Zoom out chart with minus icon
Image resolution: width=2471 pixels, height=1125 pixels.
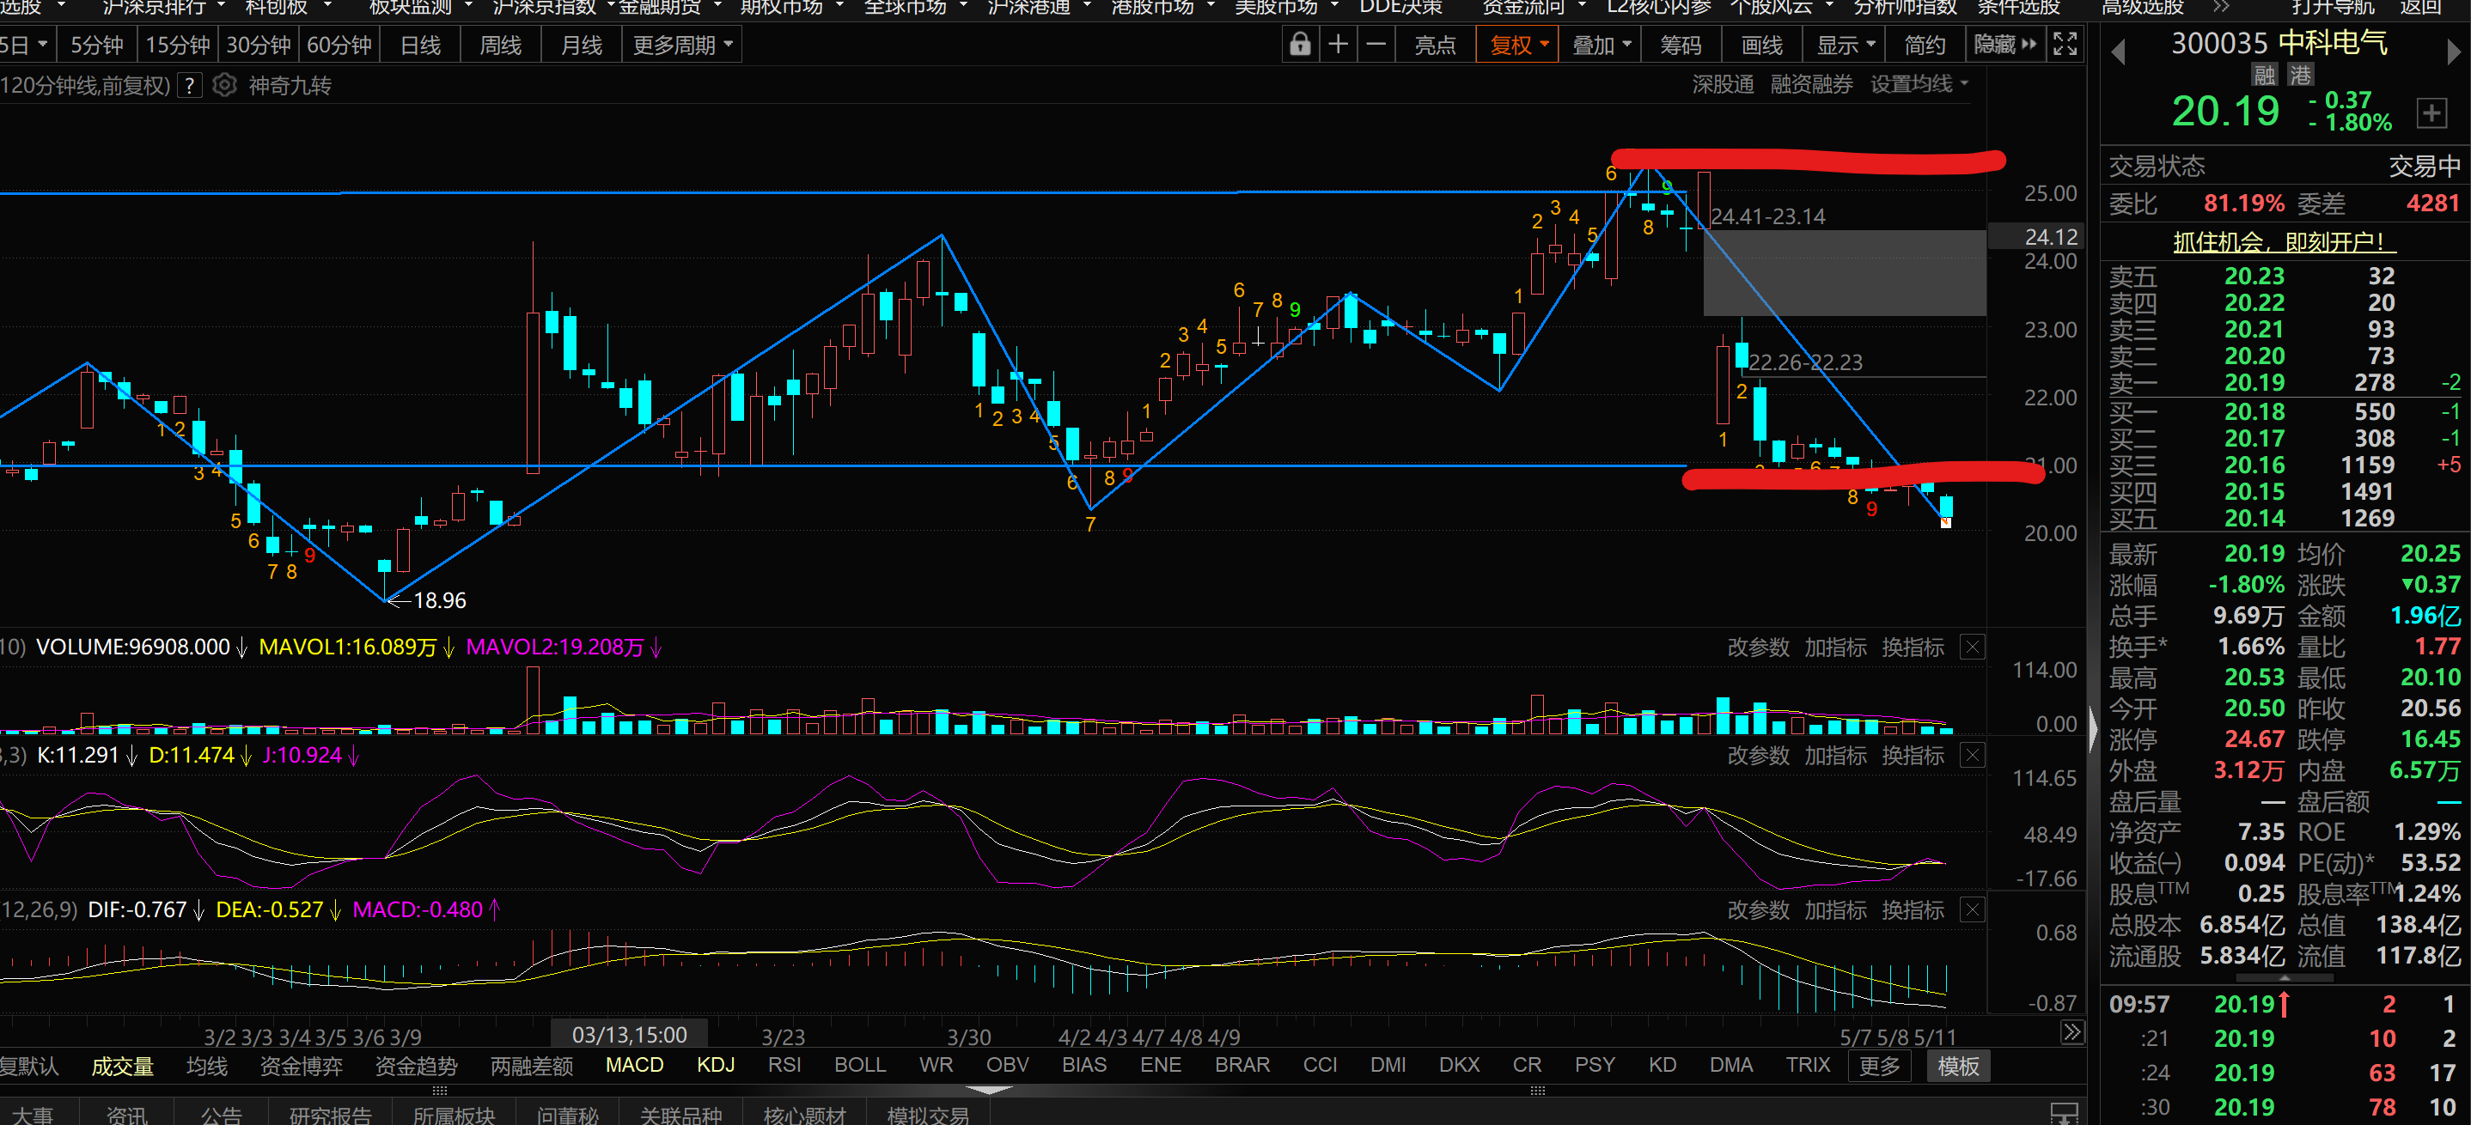point(1376,44)
